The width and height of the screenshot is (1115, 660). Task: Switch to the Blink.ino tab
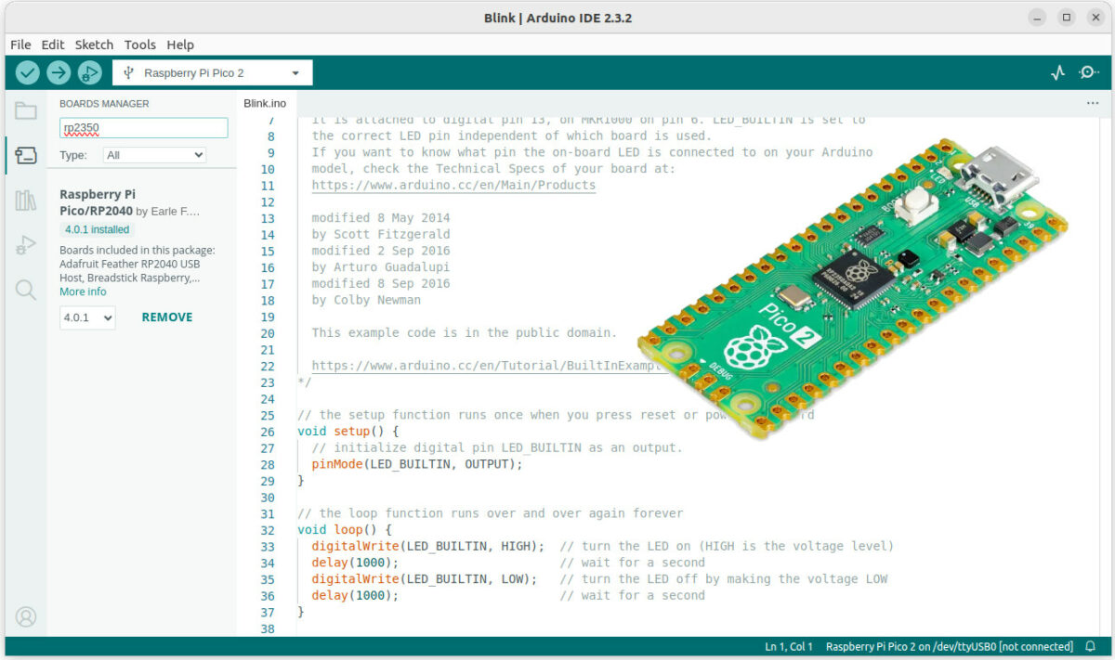coord(265,103)
